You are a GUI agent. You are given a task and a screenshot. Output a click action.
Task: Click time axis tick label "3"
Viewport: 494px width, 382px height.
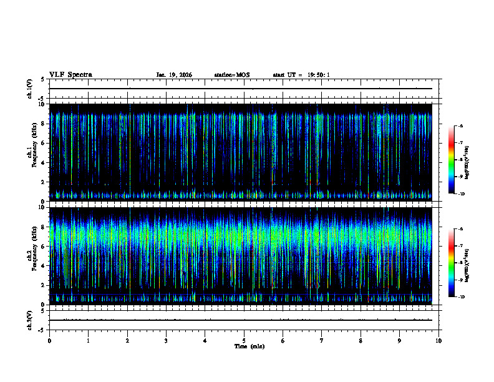pos(166,341)
